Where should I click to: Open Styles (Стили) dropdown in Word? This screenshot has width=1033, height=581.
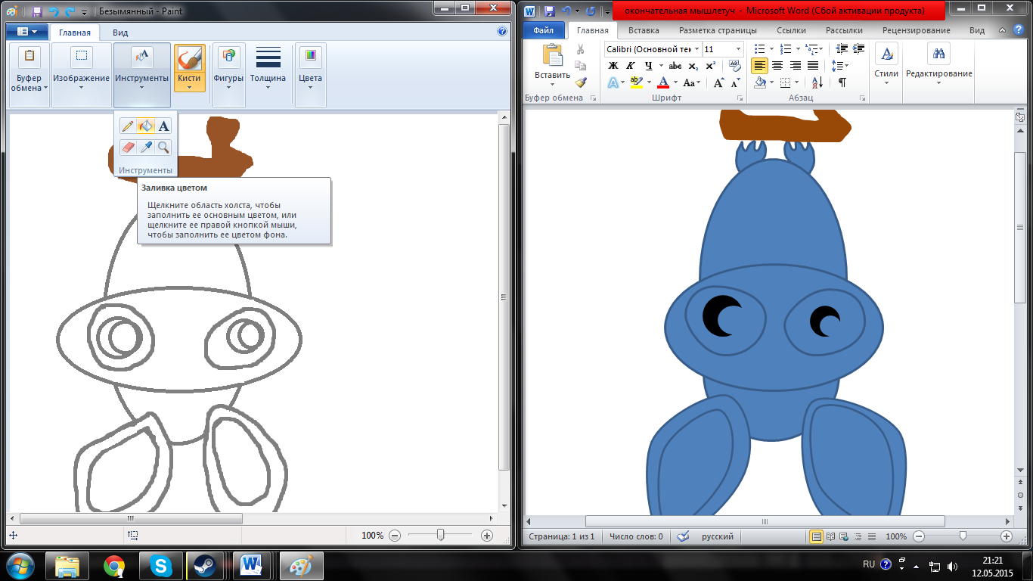(886, 64)
